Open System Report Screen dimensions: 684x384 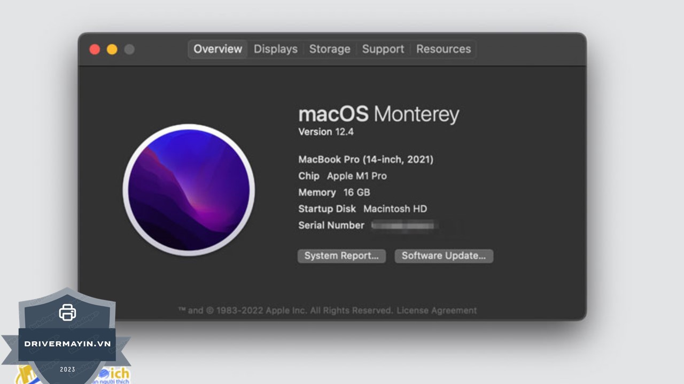(x=341, y=256)
